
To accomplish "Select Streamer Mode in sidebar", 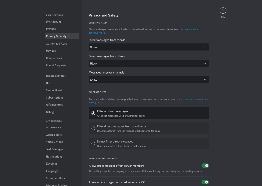I will [x=56, y=178].
